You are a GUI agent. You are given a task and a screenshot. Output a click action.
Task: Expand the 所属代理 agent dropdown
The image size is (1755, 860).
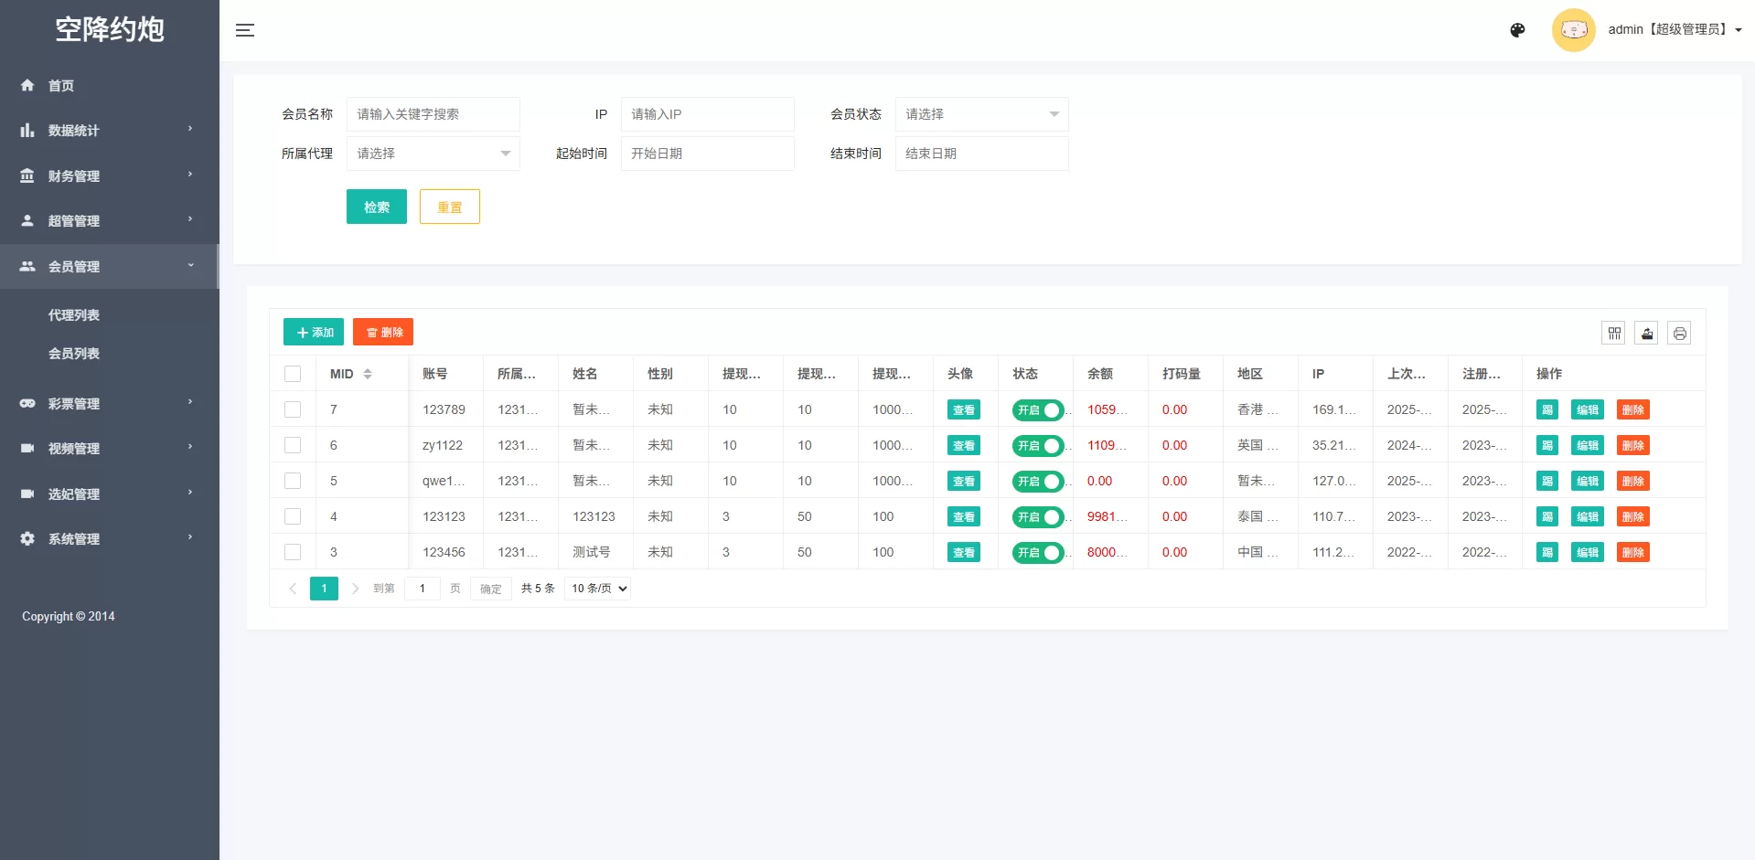(433, 154)
